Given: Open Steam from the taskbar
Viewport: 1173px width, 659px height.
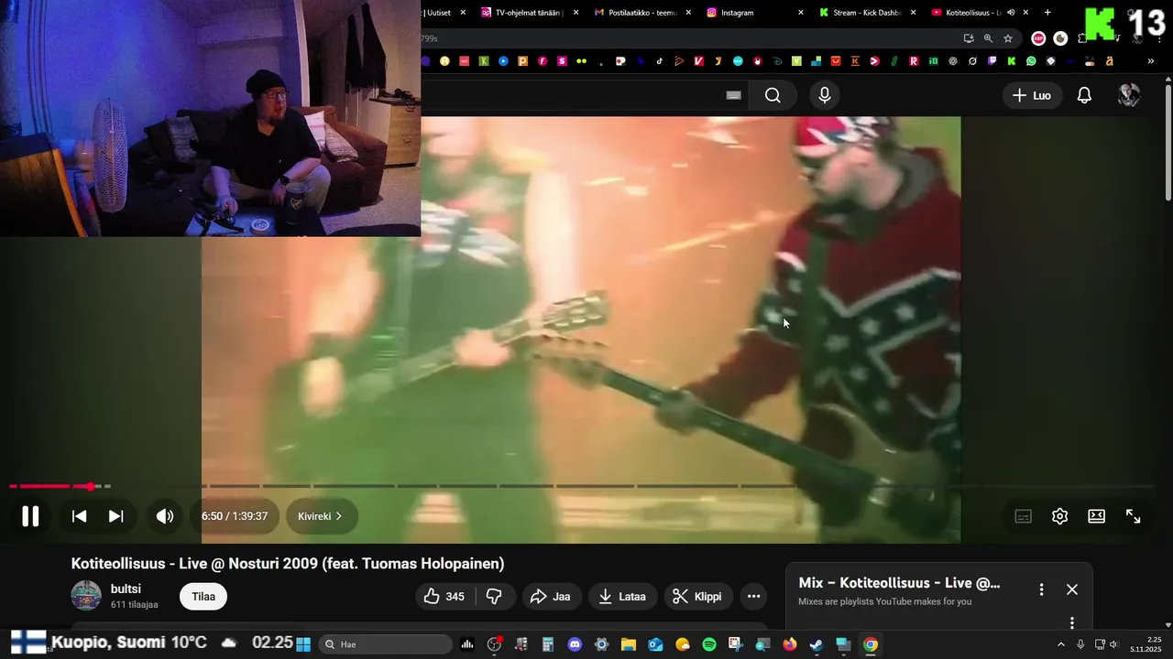Looking at the screenshot, I should [x=817, y=644].
